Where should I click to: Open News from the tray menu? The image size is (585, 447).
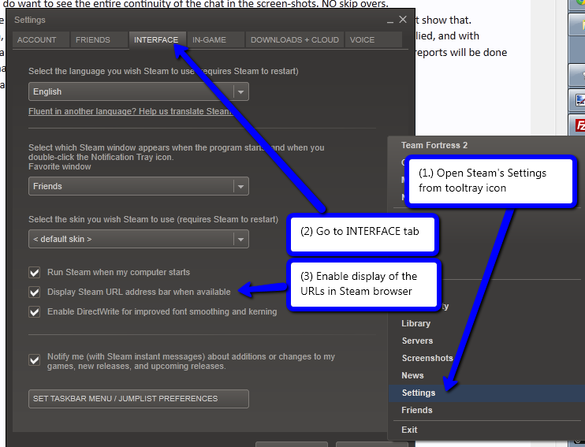tap(412, 375)
